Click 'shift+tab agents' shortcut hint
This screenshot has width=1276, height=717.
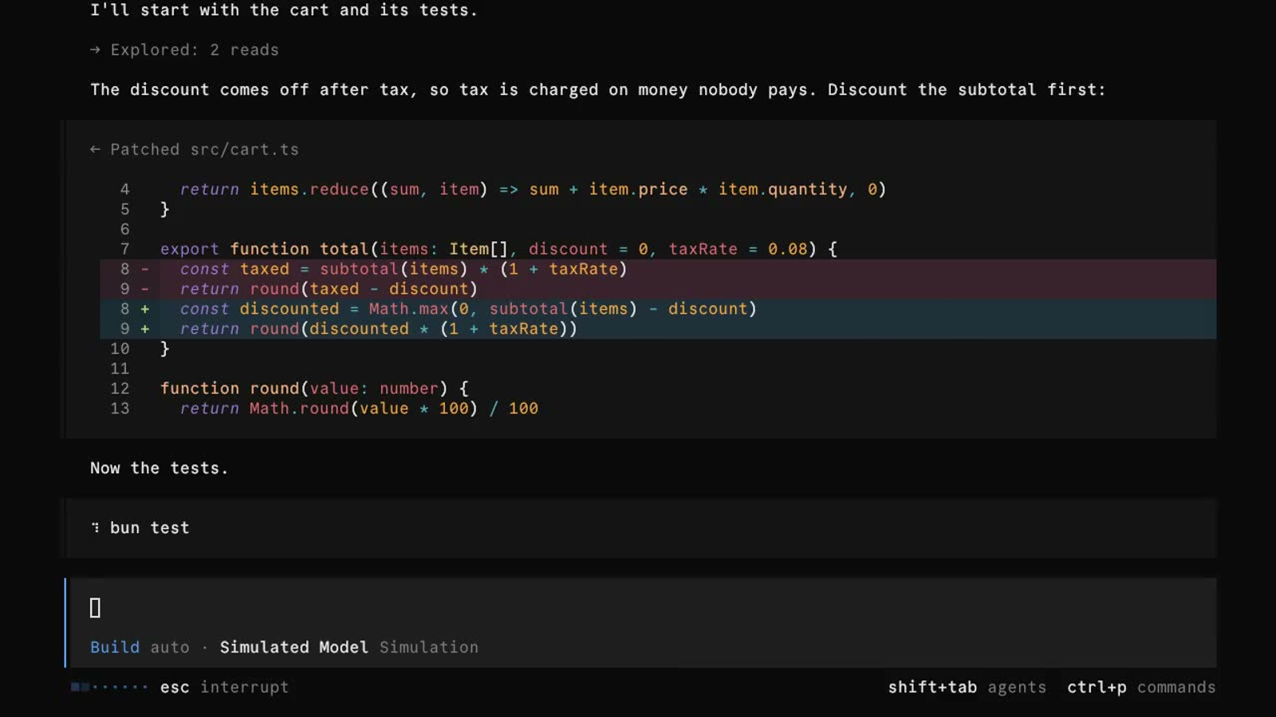pyautogui.click(x=967, y=687)
